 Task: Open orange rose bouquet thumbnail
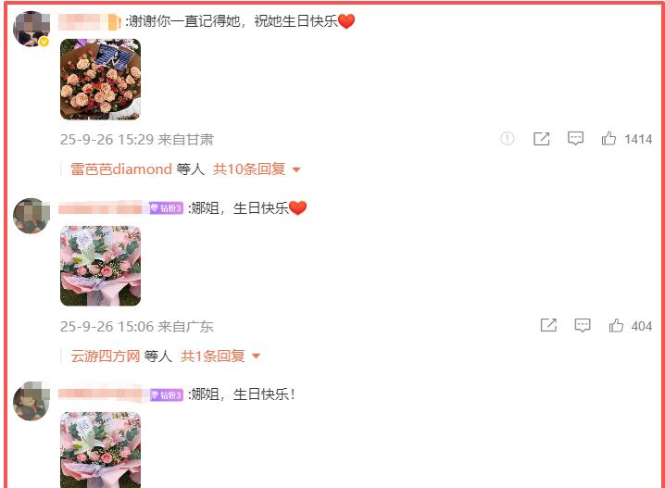[x=101, y=80]
